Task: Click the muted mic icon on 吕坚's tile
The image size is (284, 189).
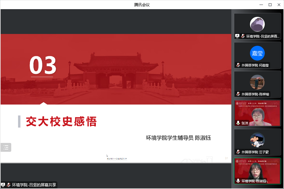Action: pyautogui.click(x=243, y=36)
